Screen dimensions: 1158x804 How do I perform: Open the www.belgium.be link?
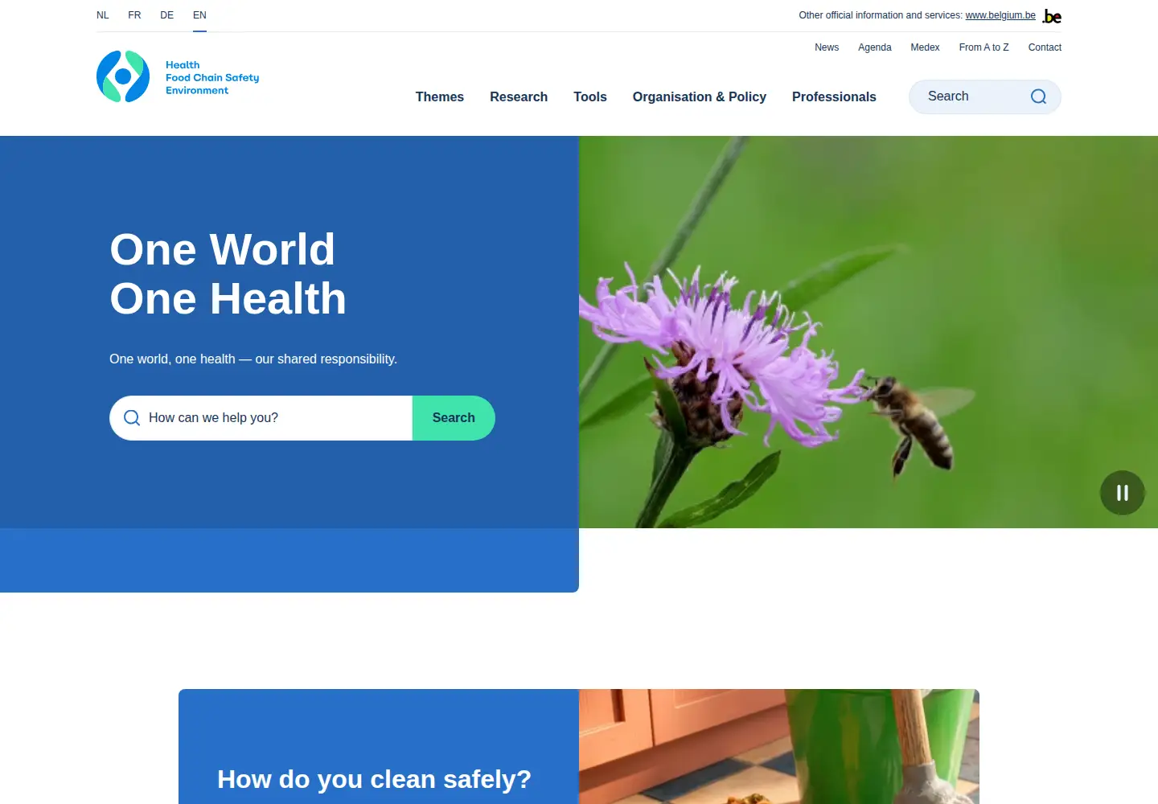click(1000, 15)
